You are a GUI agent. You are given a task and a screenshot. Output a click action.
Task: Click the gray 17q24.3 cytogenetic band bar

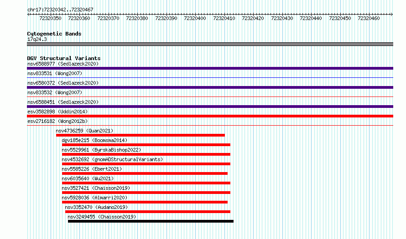click(210, 44)
